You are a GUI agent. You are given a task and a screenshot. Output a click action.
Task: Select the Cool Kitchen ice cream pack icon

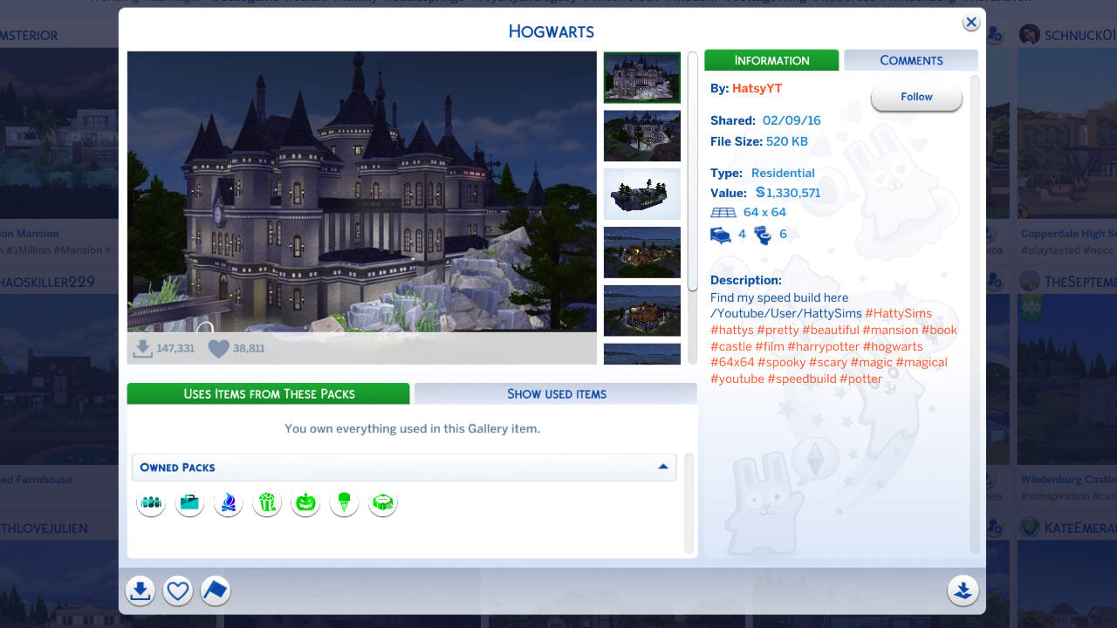click(344, 502)
